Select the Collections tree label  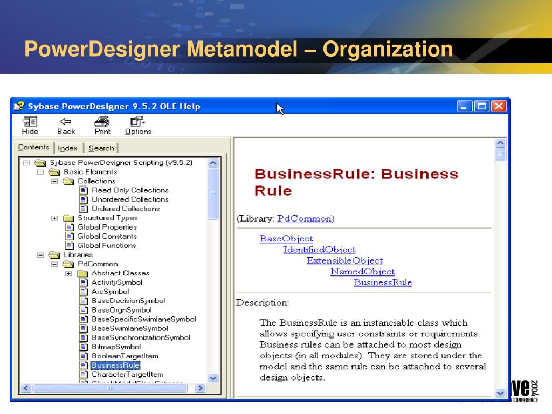(96, 181)
